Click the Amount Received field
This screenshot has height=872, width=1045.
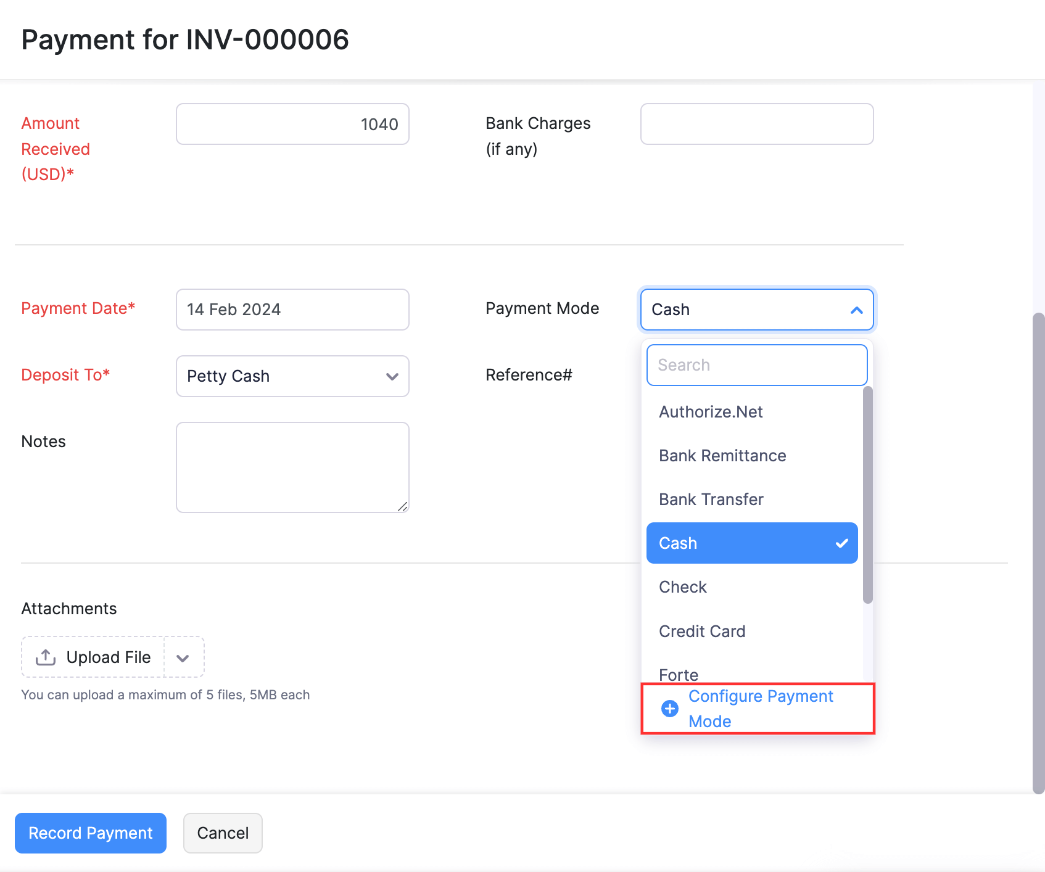[292, 124]
